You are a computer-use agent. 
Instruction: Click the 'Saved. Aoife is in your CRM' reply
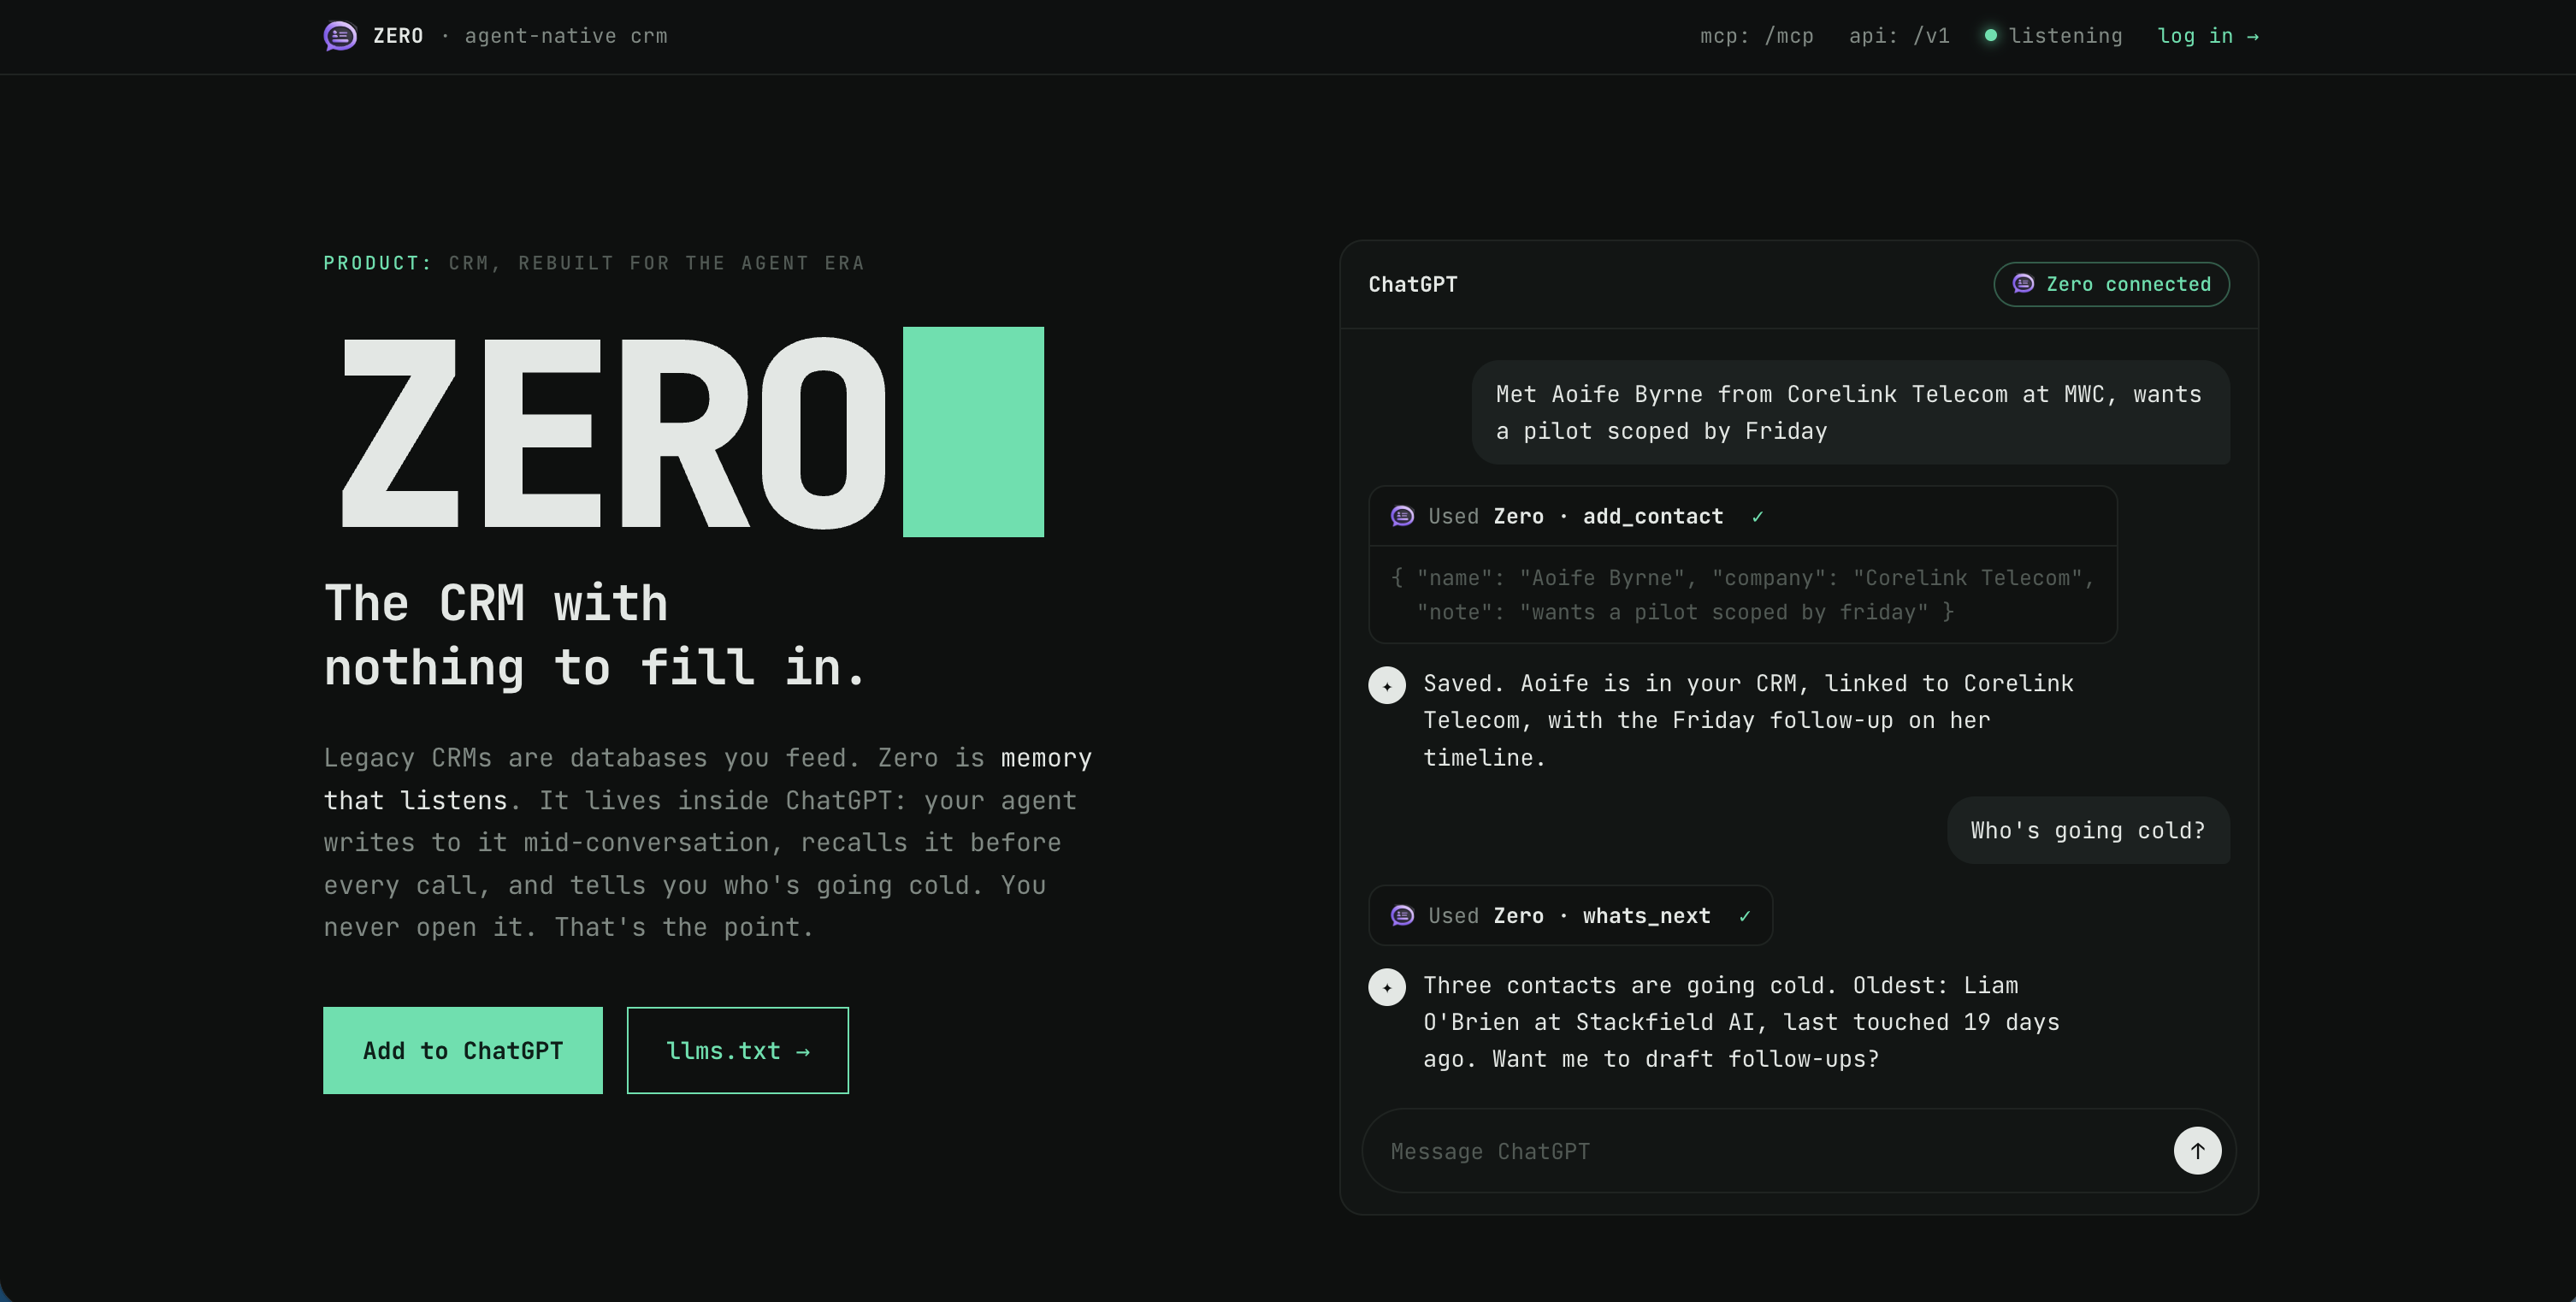click(x=1748, y=720)
